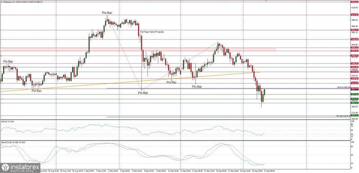Click the 'Fat Finger Sell-Off Candle' annotation
Screen dimensions: 359x173
[152, 32]
